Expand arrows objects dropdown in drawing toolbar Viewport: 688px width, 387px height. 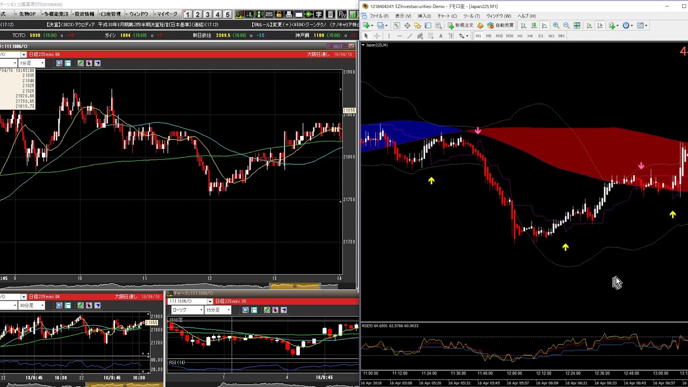[x=467, y=36]
